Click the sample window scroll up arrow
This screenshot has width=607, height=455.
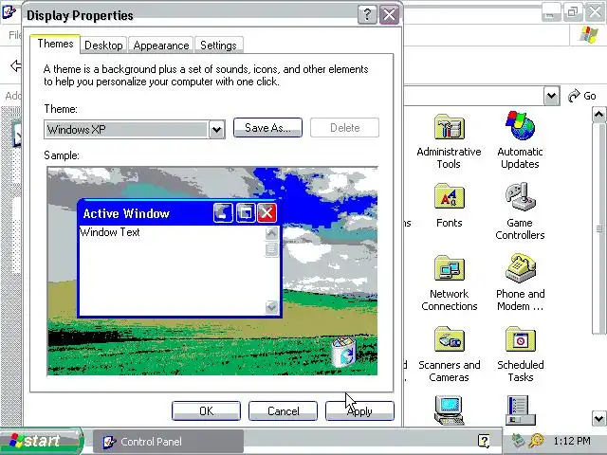271,233
